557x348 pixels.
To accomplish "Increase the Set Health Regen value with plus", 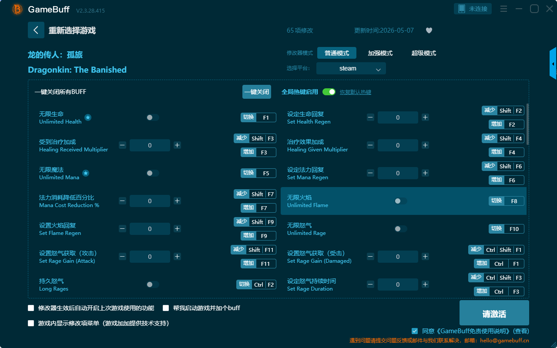I will pyautogui.click(x=425, y=117).
